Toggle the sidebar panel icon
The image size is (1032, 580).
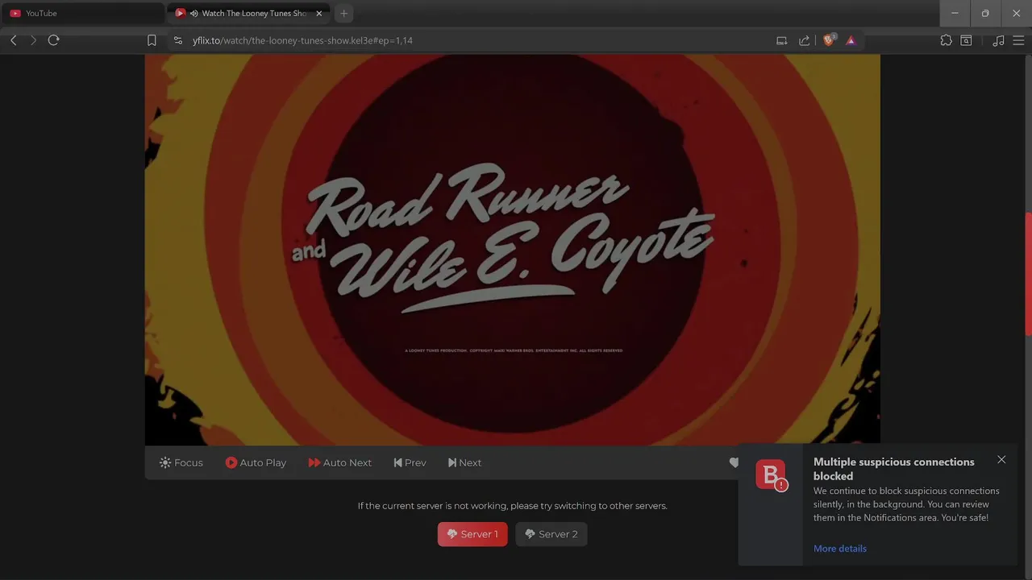966,40
